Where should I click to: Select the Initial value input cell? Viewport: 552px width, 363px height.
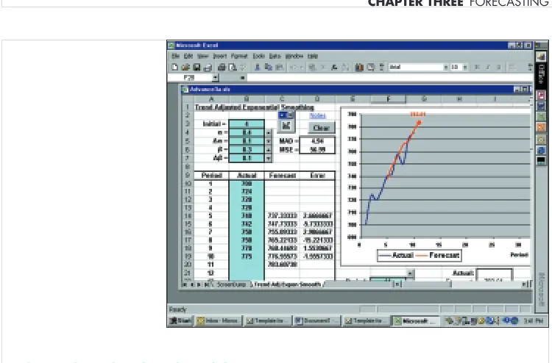247,123
